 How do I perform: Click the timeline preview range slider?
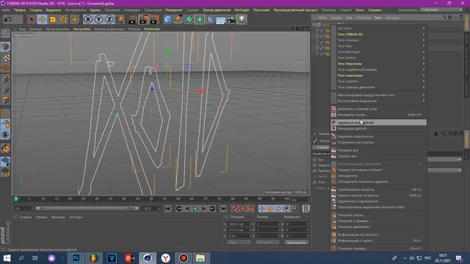(x=87, y=208)
